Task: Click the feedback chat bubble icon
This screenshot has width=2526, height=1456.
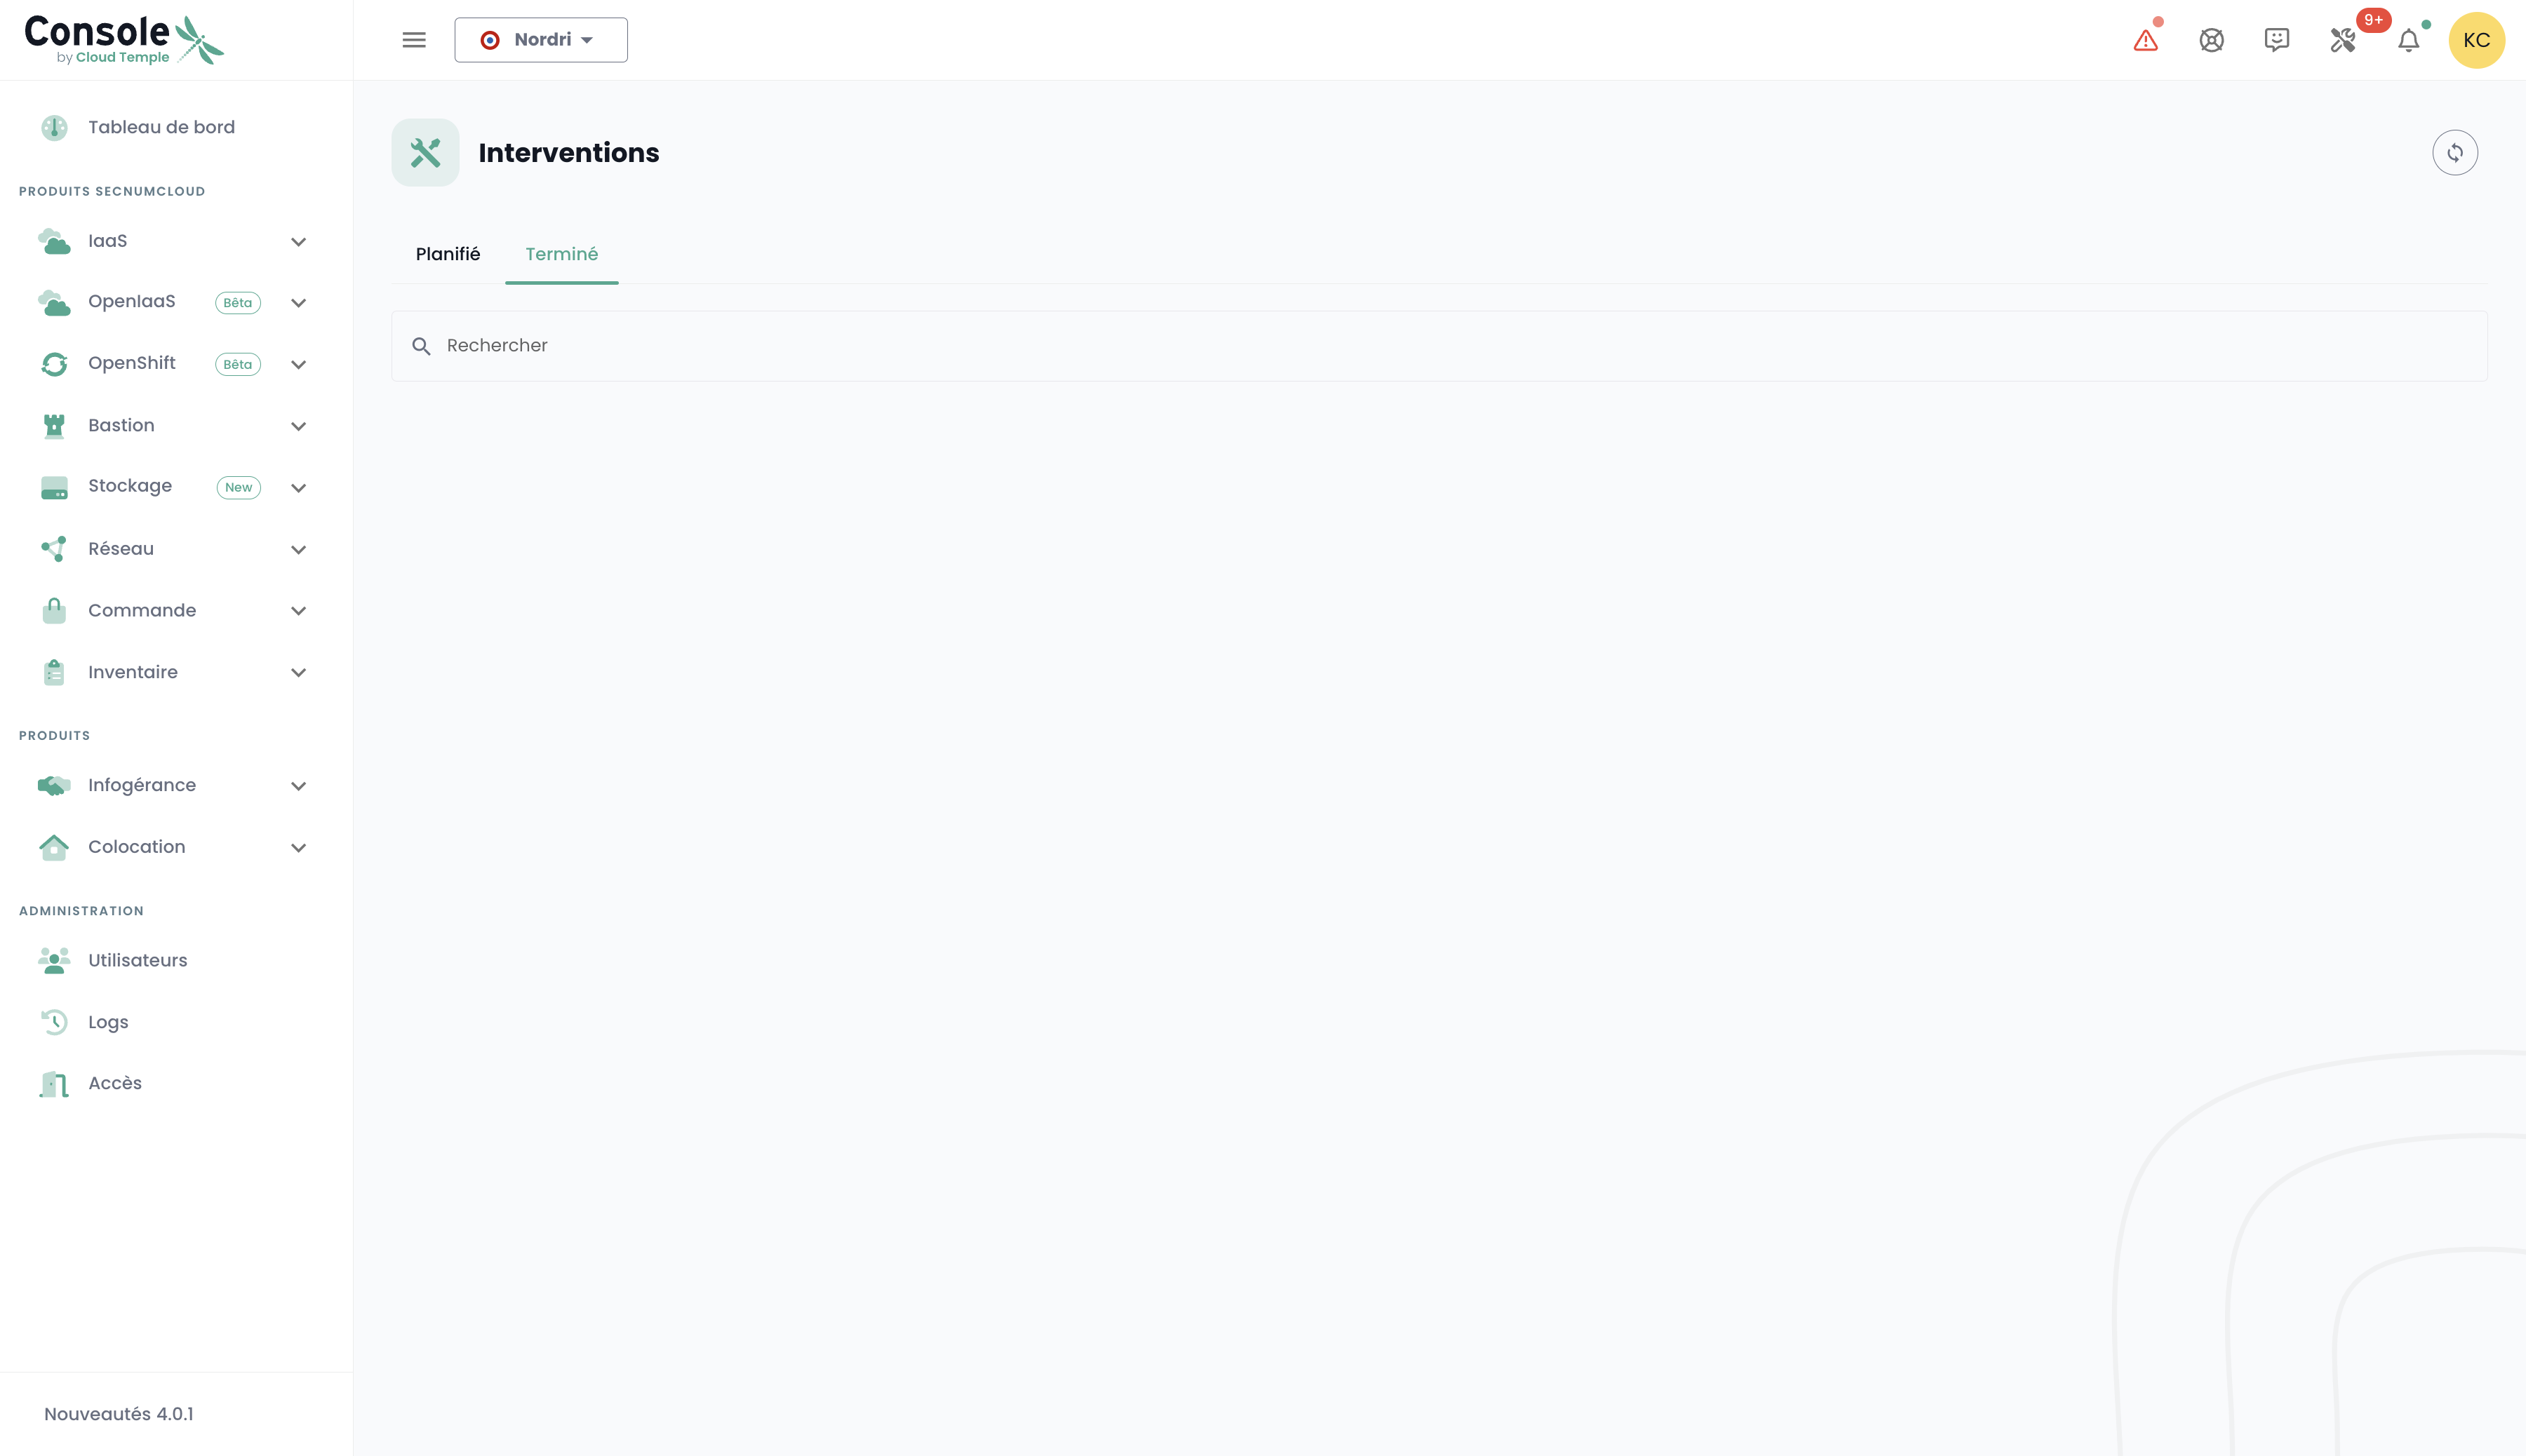Action: tap(2276, 40)
